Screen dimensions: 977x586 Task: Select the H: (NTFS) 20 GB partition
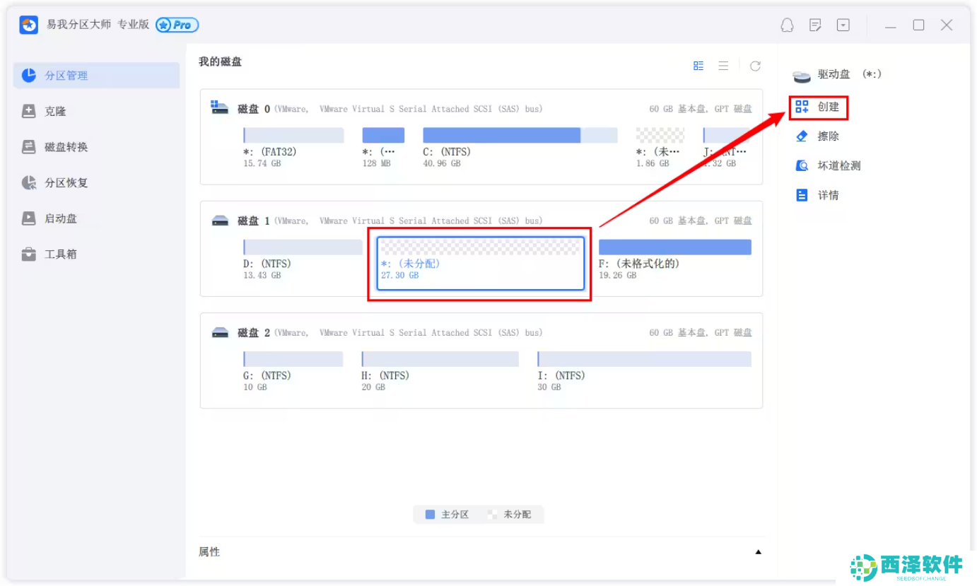440,359
